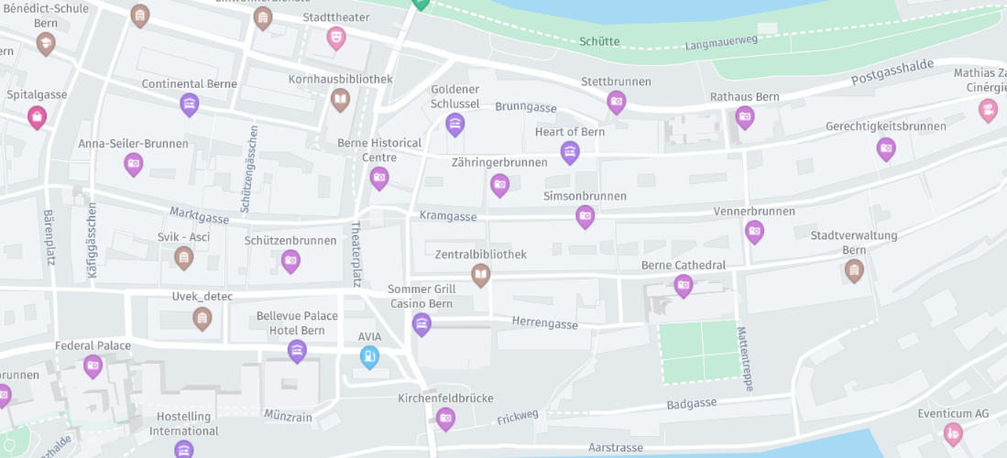Click the Heart of Bern hotel marker
The height and width of the screenshot is (458, 1007).
(x=570, y=153)
